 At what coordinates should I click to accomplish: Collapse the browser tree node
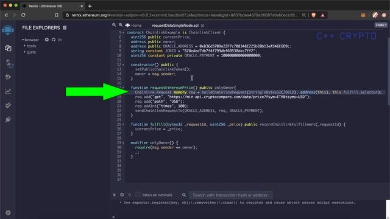pos(23,40)
